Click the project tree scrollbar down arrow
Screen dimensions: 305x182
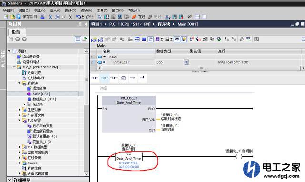pos(86,174)
